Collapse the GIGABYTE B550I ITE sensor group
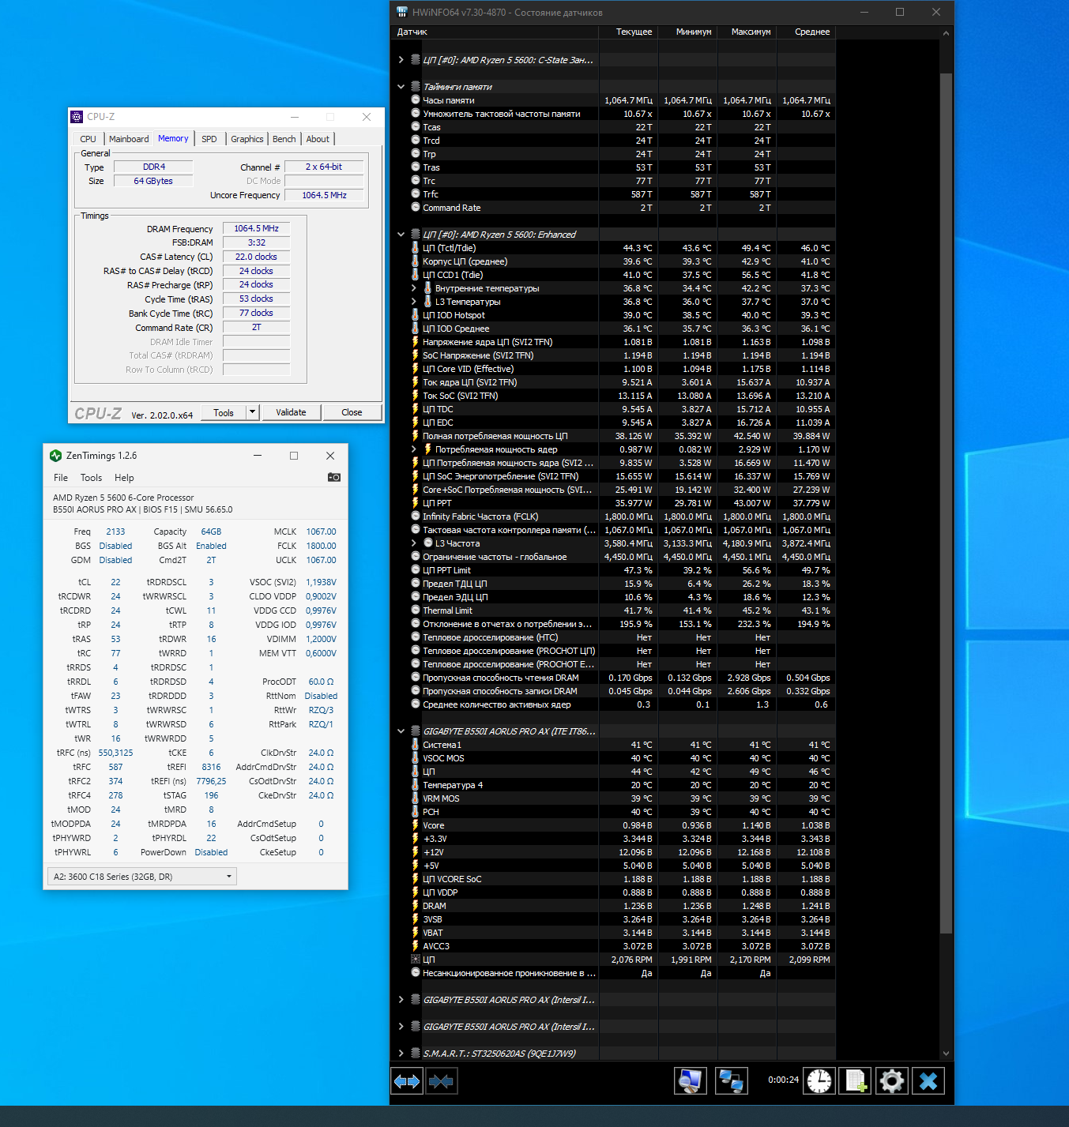 click(x=401, y=731)
